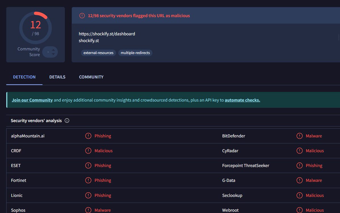
Task: Click the alert icon in malicious banner
Action: (x=82, y=16)
